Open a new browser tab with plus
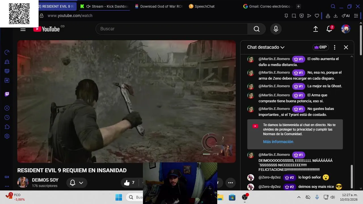Viewport: 363px width, 204px height. click(x=298, y=6)
